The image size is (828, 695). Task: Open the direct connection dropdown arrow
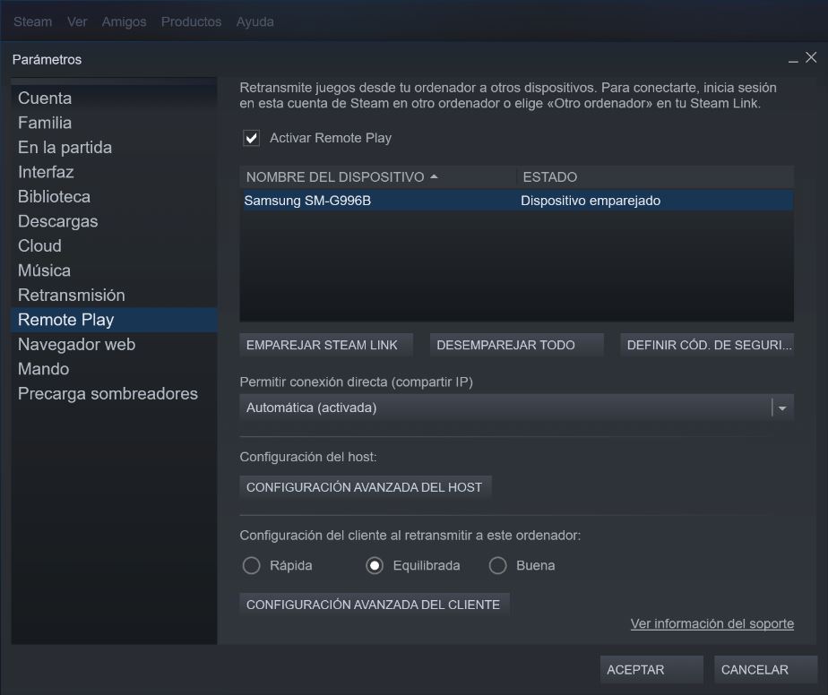tap(782, 408)
